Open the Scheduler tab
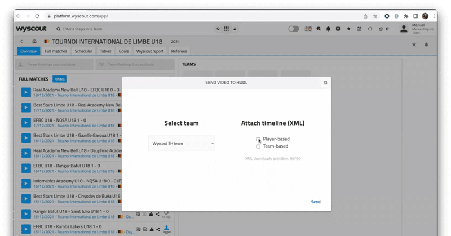 (83, 51)
